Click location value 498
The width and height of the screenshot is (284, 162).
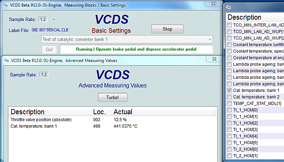pyautogui.click(x=97, y=126)
